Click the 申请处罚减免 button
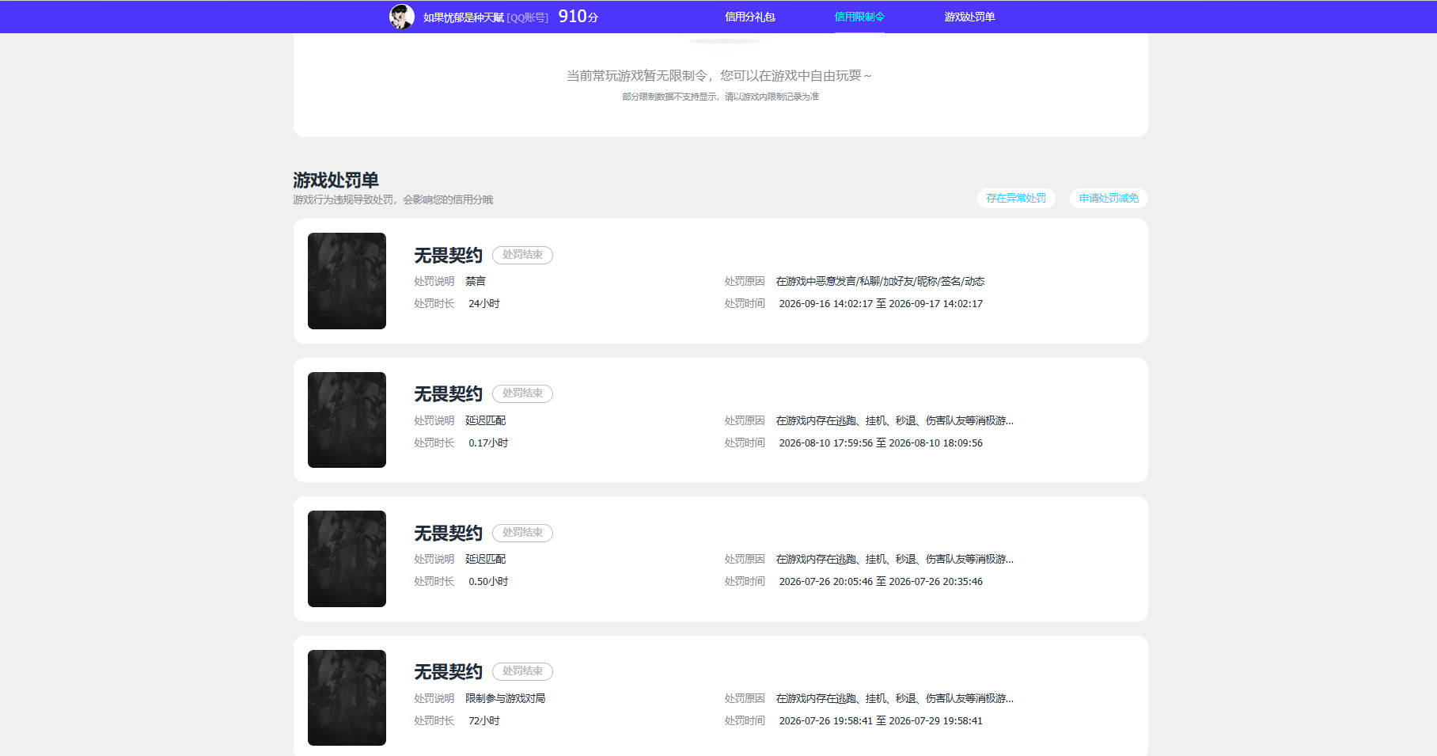 (1109, 198)
